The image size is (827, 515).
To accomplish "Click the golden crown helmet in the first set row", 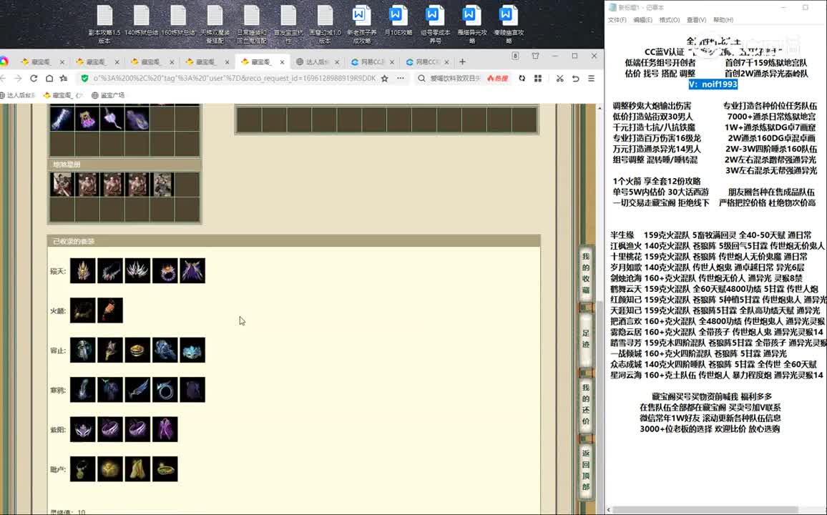I will coord(83,271).
